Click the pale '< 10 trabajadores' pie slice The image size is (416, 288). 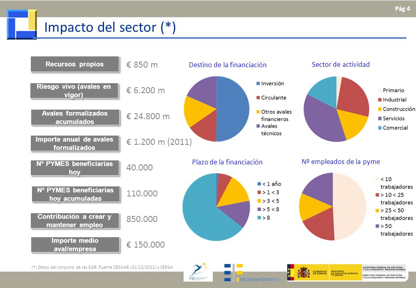(350, 207)
